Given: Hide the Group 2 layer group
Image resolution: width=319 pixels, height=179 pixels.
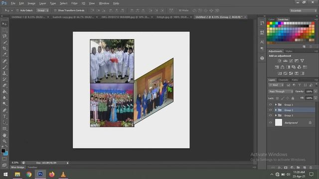Looking at the screenshot, I should [270, 110].
